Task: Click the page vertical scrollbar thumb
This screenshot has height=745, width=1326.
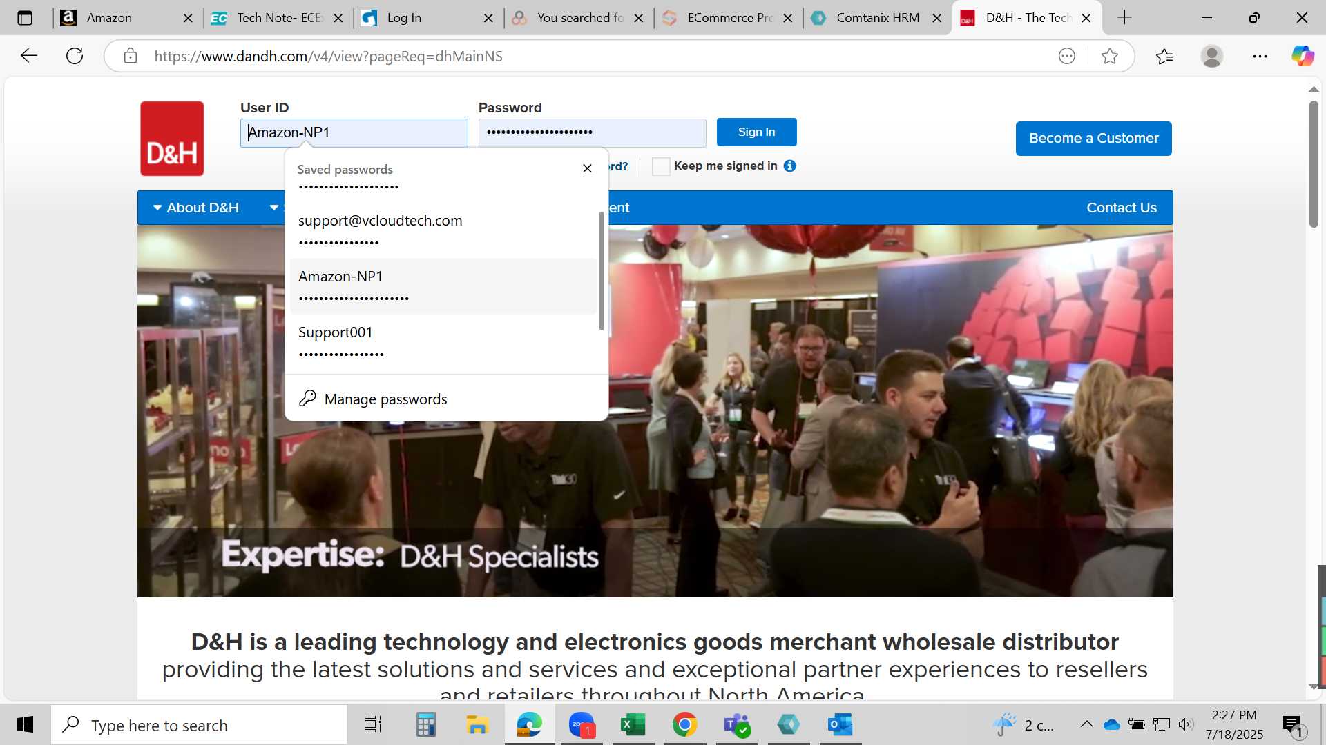Action: coord(1314,164)
